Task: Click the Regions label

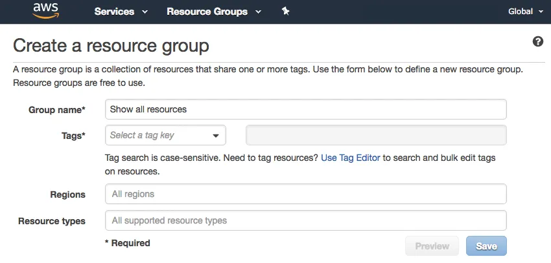Action: (x=67, y=195)
